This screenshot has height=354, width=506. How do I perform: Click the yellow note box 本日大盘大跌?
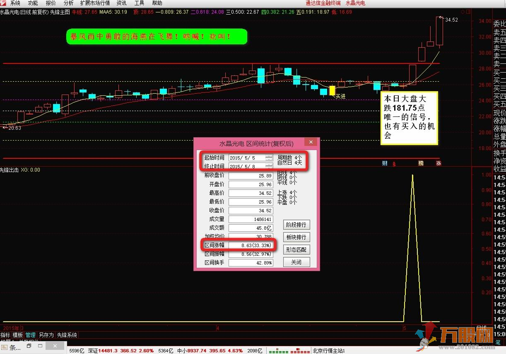409,117
